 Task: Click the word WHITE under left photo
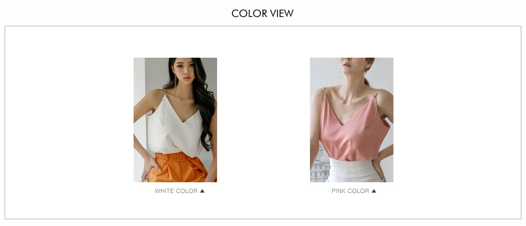click(164, 191)
